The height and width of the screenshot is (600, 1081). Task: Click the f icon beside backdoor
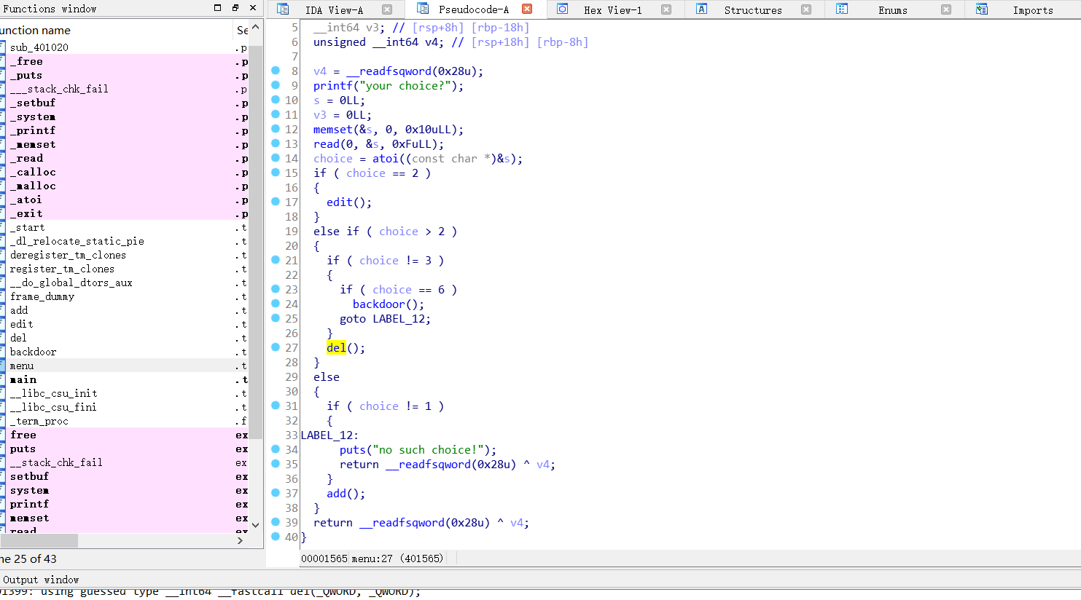[4, 351]
